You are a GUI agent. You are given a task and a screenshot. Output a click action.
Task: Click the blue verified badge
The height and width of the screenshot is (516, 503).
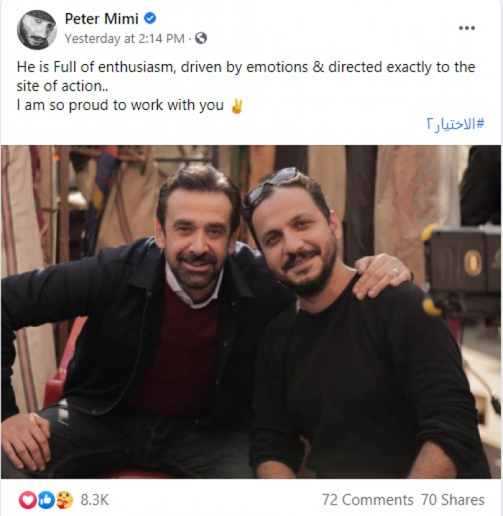150,19
